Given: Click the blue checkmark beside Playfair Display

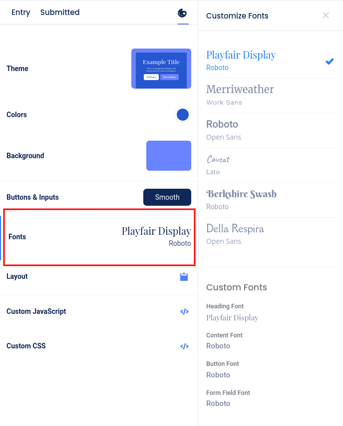Looking at the screenshot, I should click(x=330, y=62).
